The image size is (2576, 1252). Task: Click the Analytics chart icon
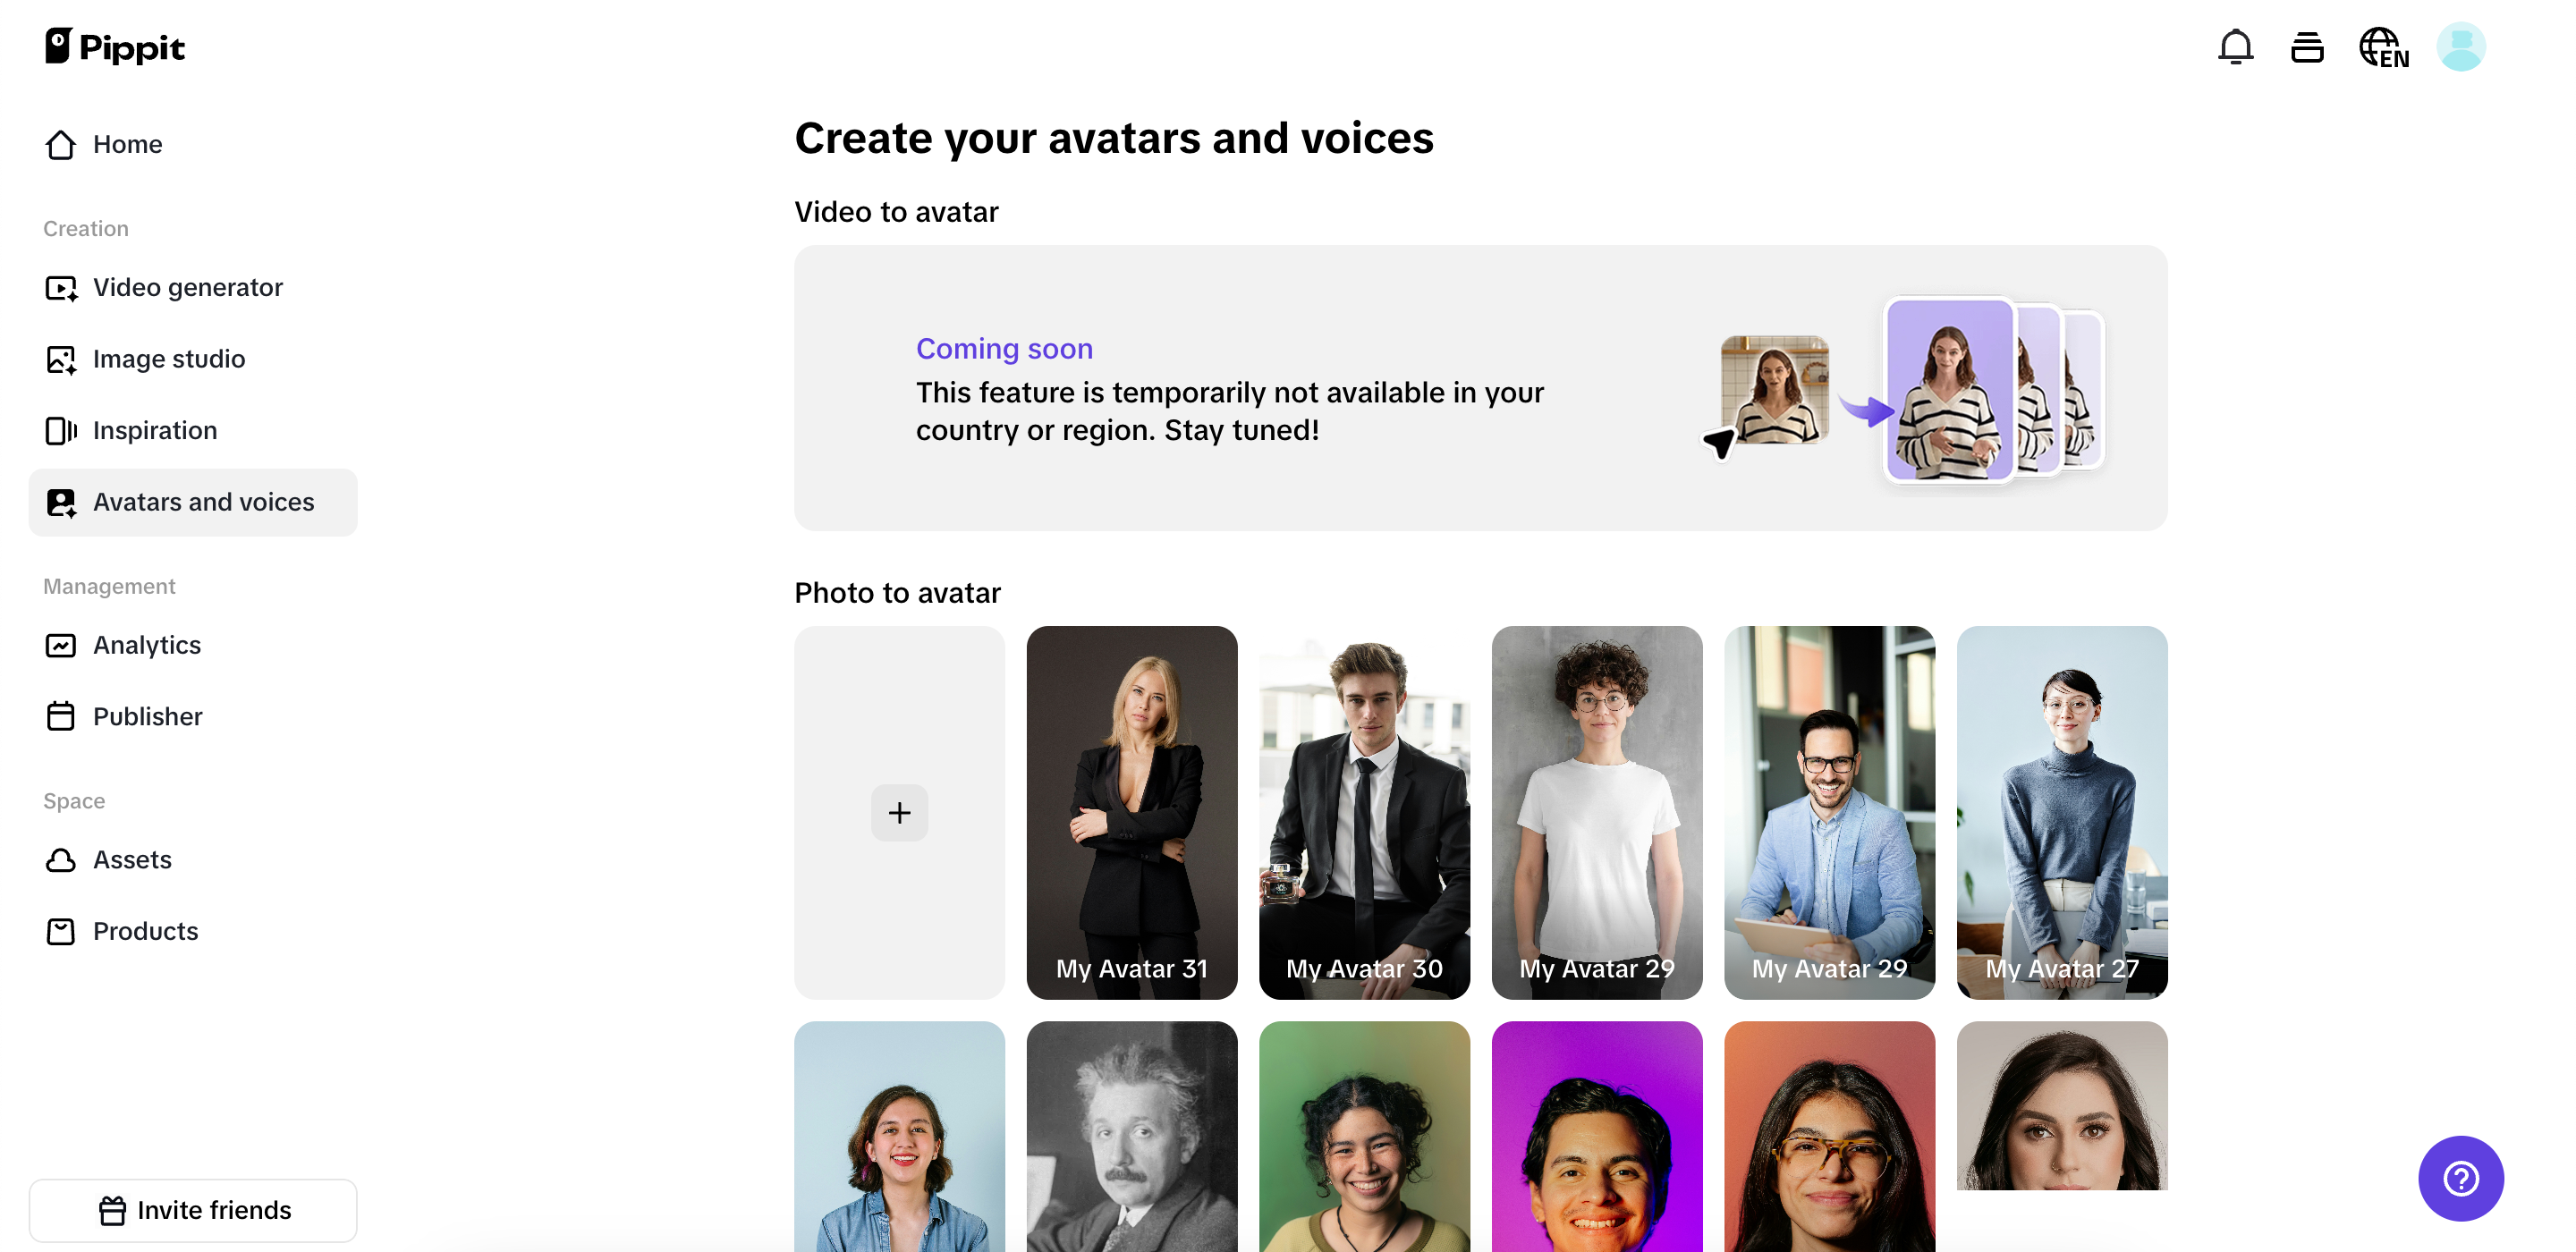coord(61,646)
